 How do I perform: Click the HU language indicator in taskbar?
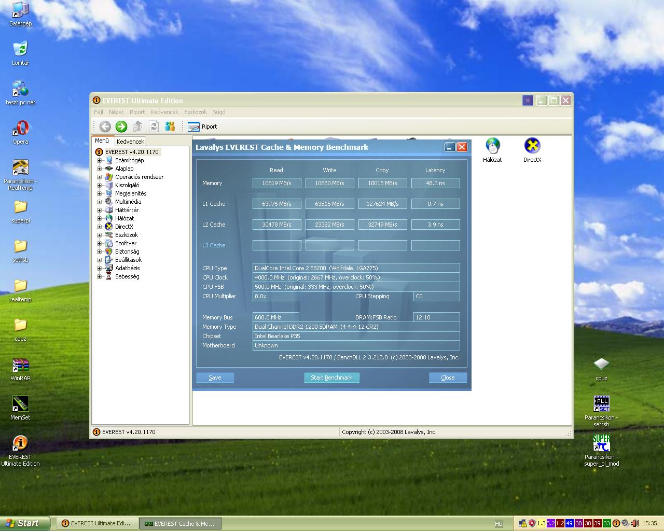pos(499,524)
